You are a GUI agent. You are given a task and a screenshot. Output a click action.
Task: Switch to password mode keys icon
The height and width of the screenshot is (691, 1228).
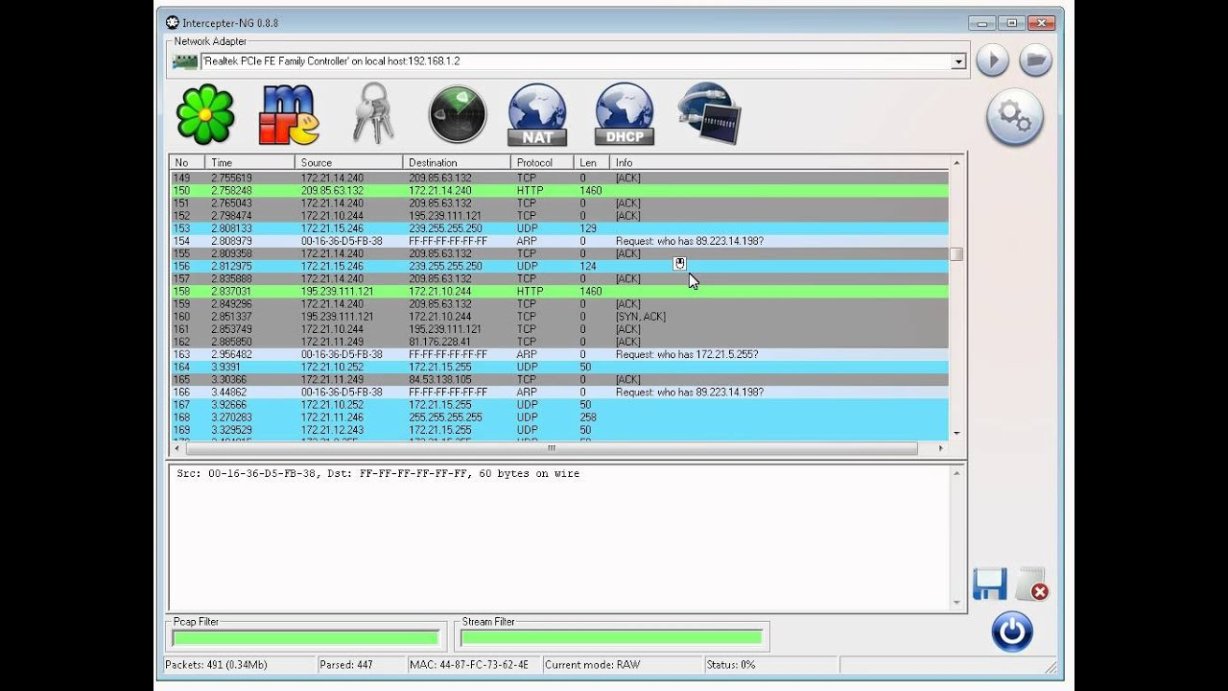pos(372,113)
